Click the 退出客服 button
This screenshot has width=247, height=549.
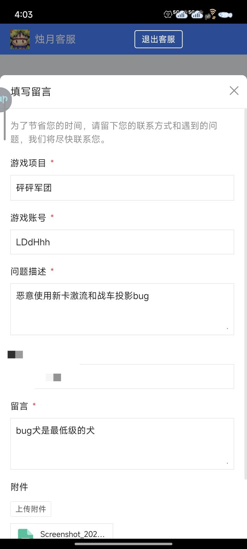tap(158, 39)
